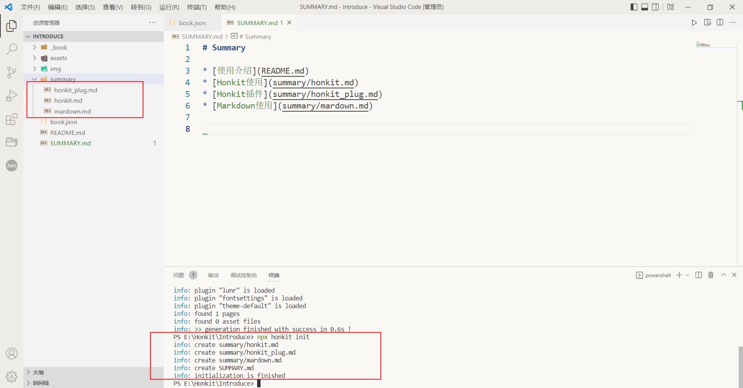Split the editor to the right
This screenshot has height=388, width=743.
(x=720, y=22)
